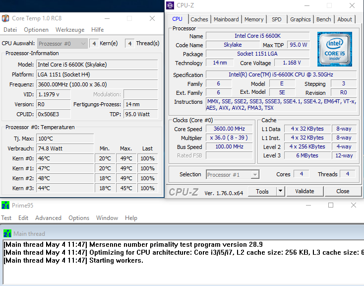Click the Core Temp Model field Intel Core i5 6600K
This screenshot has height=286, width=364.
pos(97,65)
